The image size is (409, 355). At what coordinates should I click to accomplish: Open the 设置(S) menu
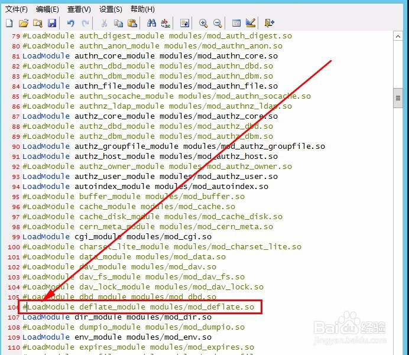[x=111, y=9]
